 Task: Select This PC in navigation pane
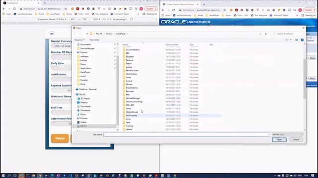[x=82, y=94]
